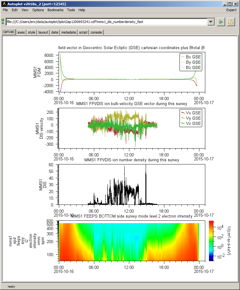The width and height of the screenshot is (240, 290).
Task: Switch to the script tab
Action: coord(83,32)
